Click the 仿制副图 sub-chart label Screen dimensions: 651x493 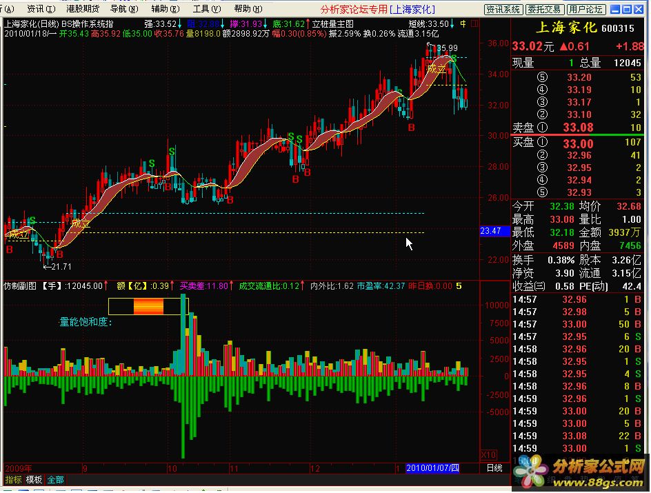click(20, 286)
